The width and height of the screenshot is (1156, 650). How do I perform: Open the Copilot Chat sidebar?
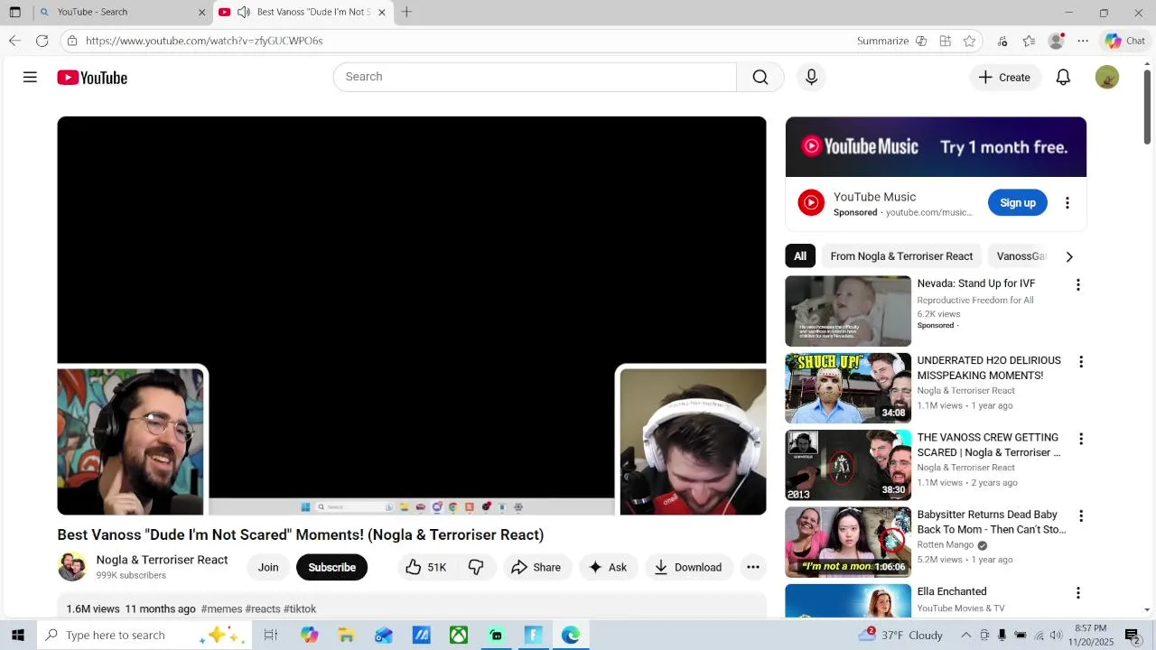(1124, 41)
